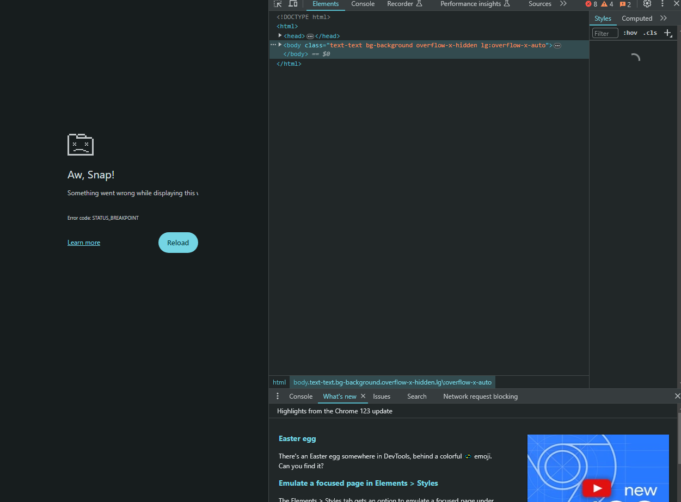681x502 pixels.
Task: Click the orange warnings count badge
Action: (x=607, y=4)
